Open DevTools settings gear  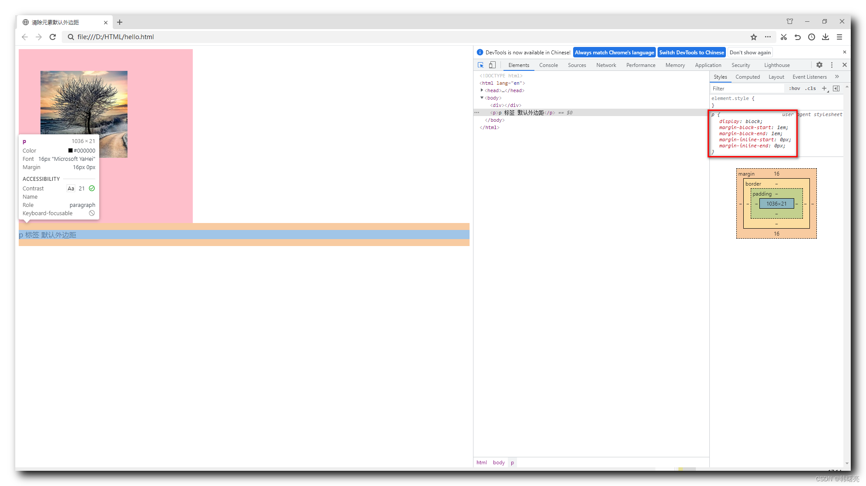(819, 65)
